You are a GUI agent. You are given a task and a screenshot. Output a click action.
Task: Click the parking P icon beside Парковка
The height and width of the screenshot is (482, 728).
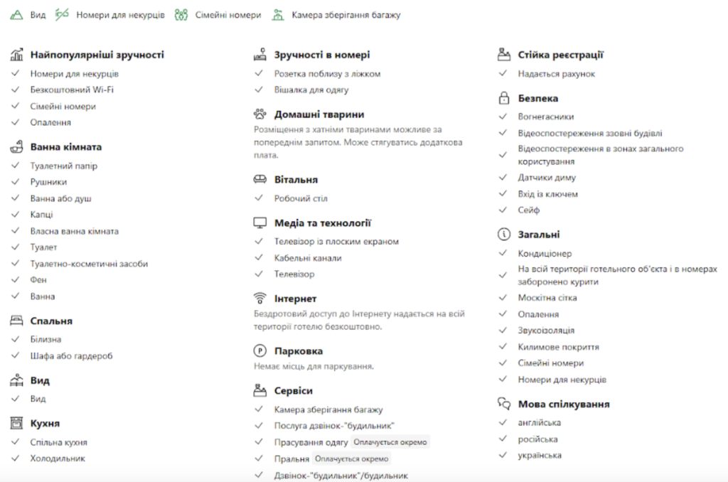pyautogui.click(x=260, y=350)
